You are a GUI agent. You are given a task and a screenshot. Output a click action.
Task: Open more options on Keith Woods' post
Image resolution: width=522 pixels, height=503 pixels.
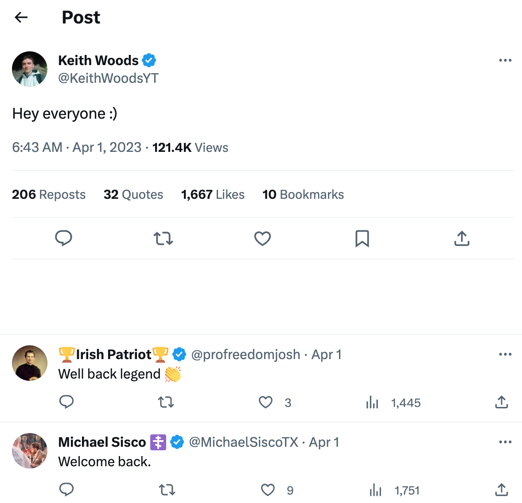(x=505, y=60)
